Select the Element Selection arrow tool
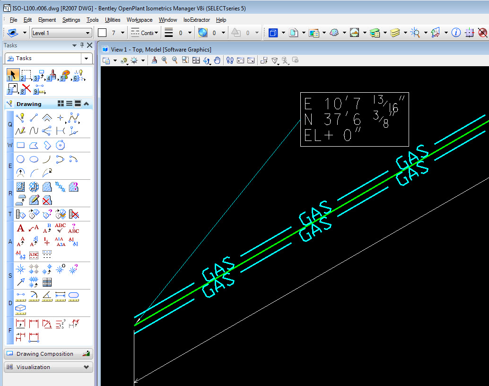 (x=12, y=75)
